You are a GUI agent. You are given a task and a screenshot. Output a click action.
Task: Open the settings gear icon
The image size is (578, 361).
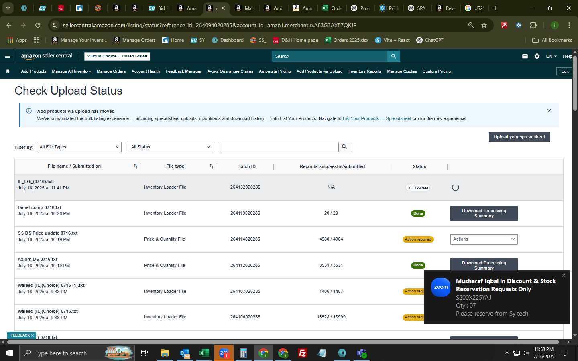click(537, 56)
